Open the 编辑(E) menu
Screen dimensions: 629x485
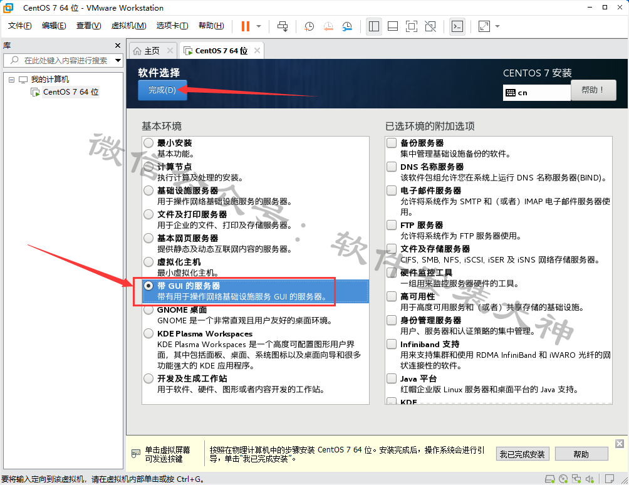pyautogui.click(x=54, y=26)
